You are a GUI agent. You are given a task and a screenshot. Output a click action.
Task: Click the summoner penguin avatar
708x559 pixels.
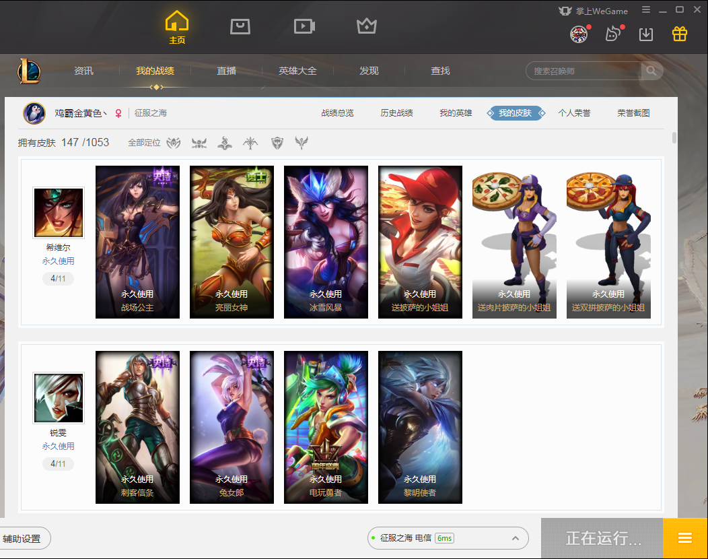34,113
